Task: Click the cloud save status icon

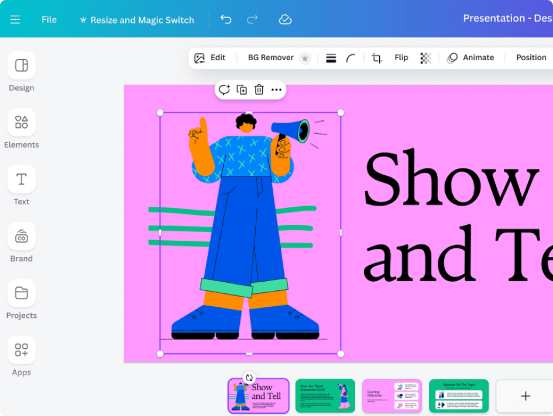Action: tap(285, 20)
